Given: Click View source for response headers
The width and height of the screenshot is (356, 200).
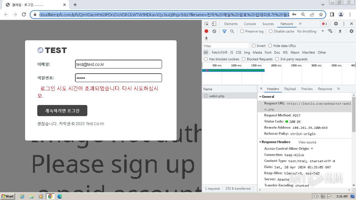Looking at the screenshot, I should point(307,142).
